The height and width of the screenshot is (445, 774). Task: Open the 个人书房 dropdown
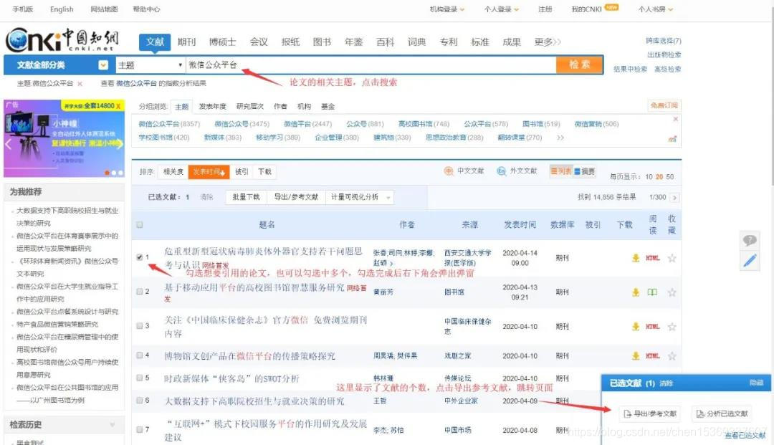click(655, 9)
